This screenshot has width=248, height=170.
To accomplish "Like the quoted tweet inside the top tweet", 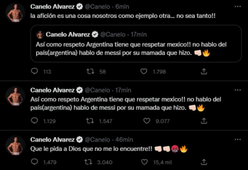I will (x=144, y=71).
